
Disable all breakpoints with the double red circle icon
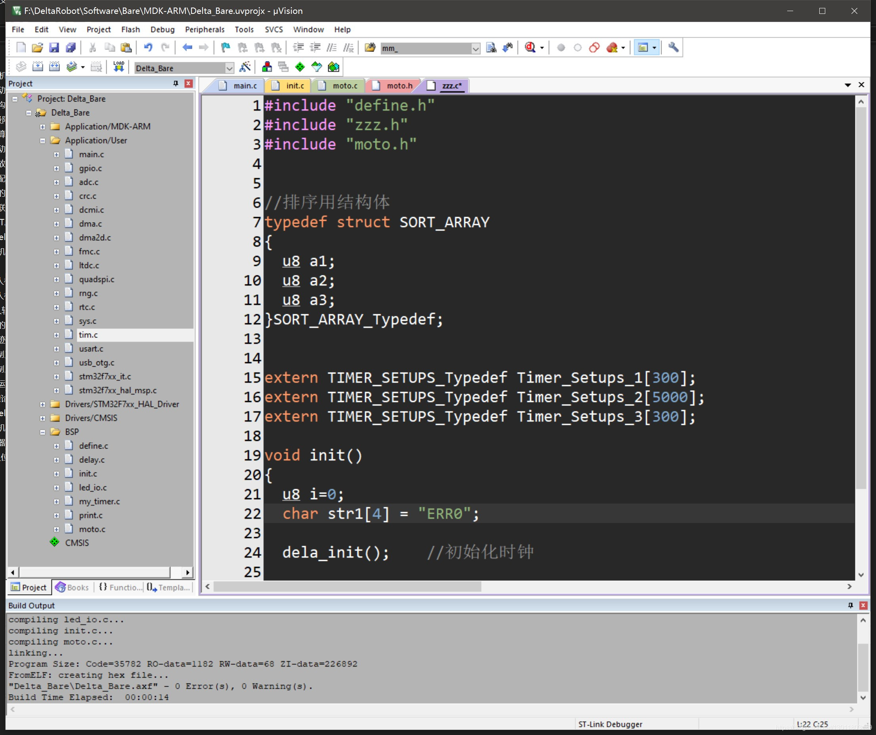coord(595,48)
